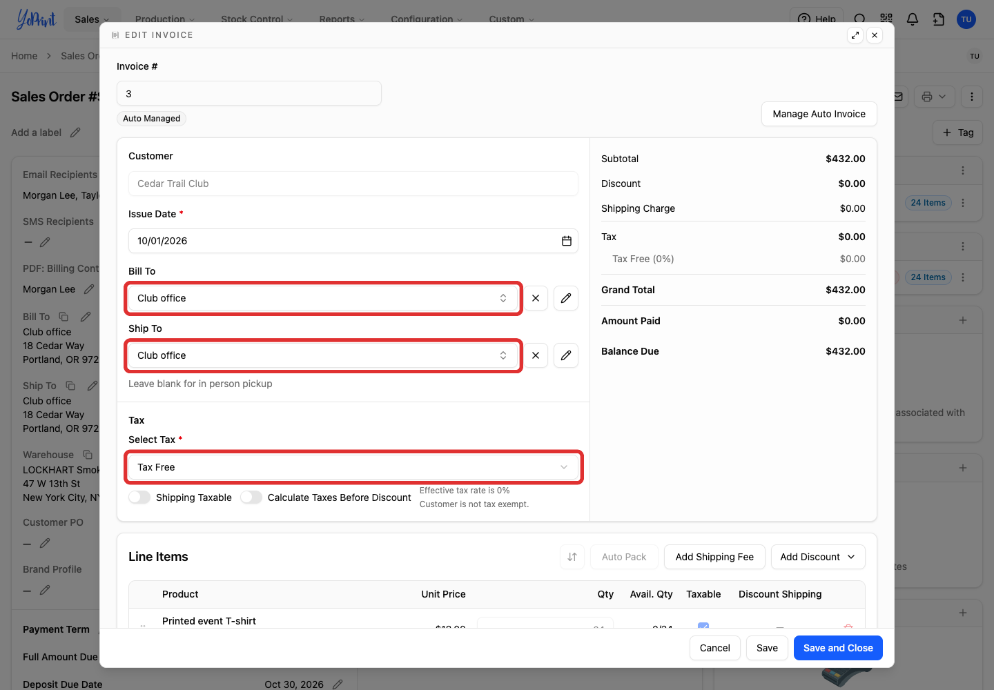Click the Invoice # input field
The height and width of the screenshot is (690, 994).
pyautogui.click(x=249, y=94)
